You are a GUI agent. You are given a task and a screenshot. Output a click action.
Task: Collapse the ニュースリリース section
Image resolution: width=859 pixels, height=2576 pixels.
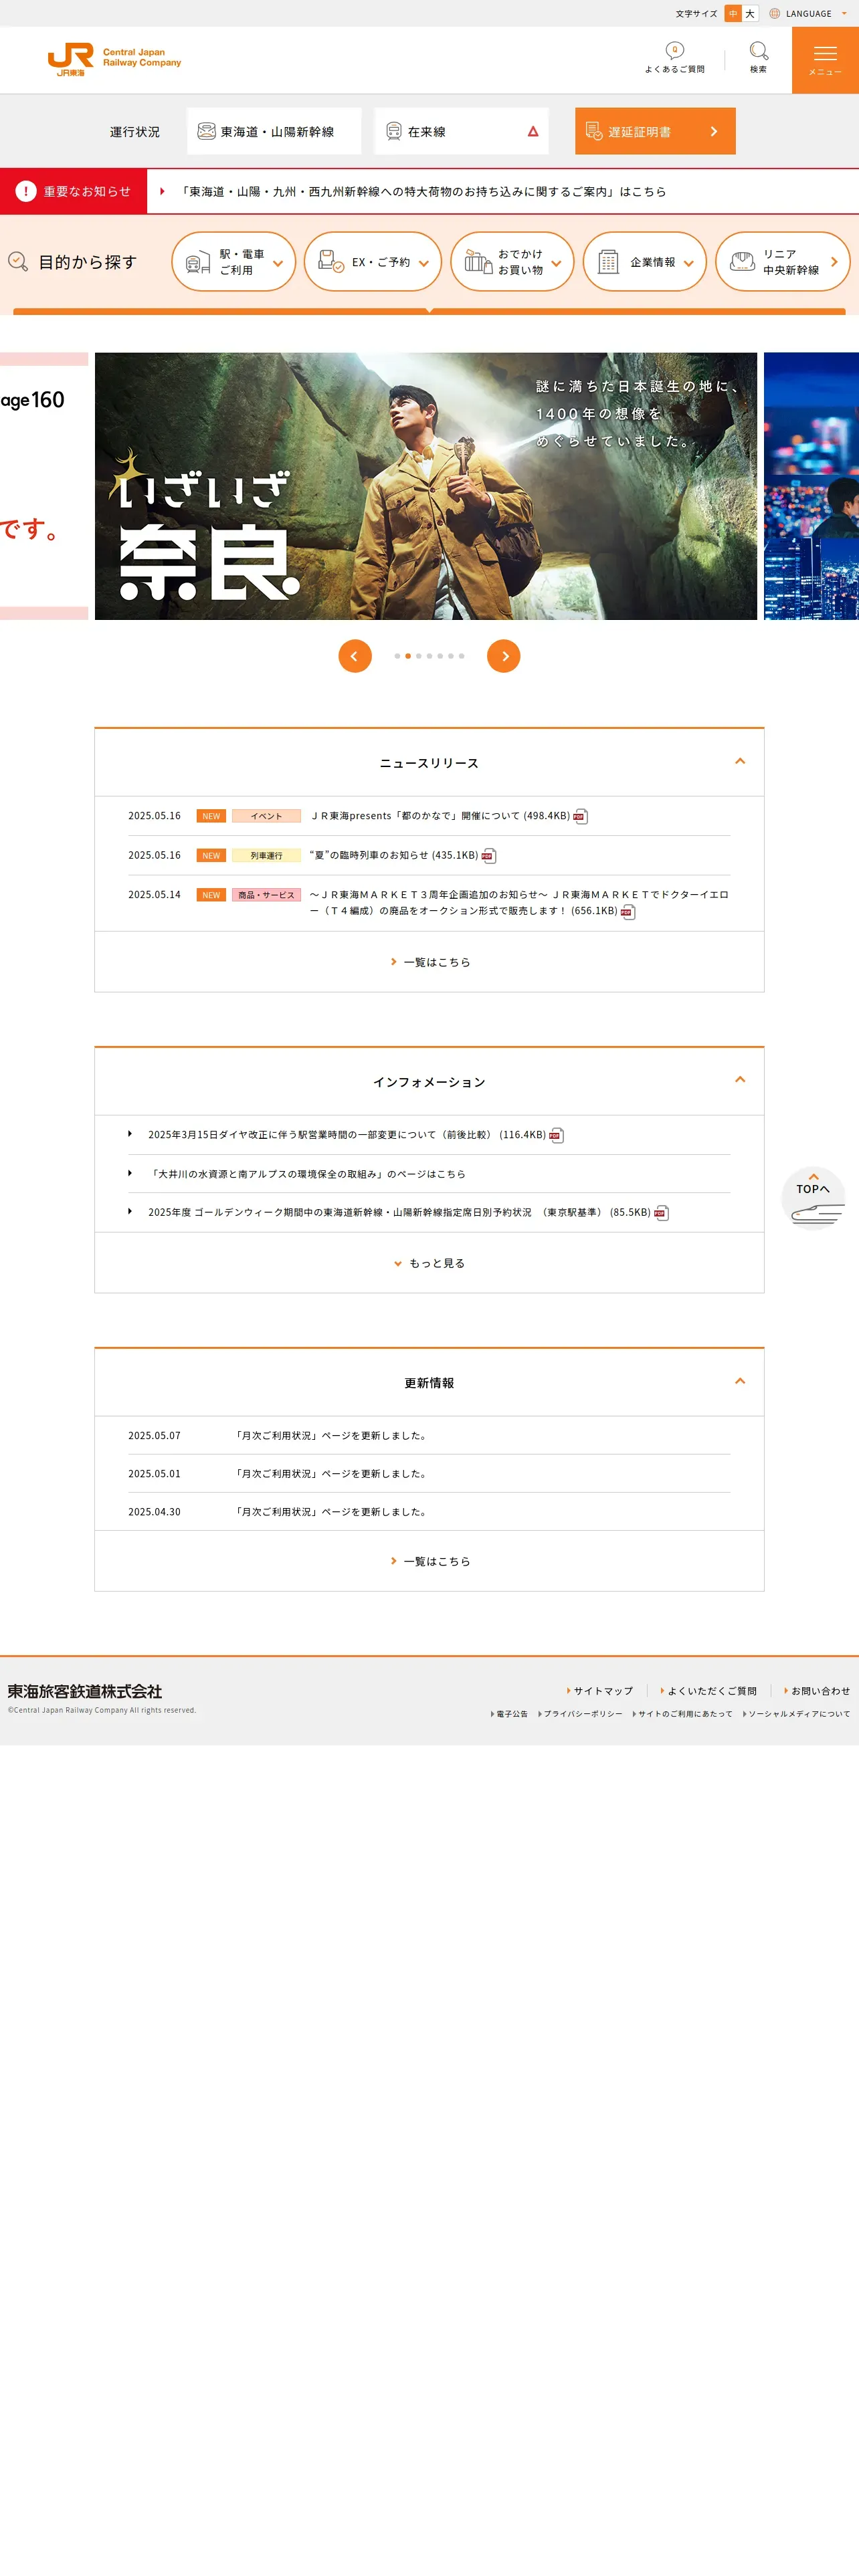coord(740,762)
